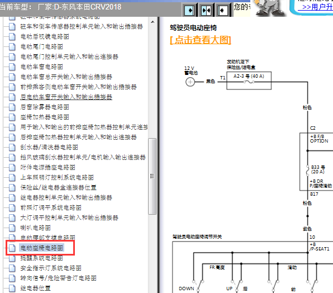
Task: Open 电动车窗总开关输入和输出插接器
Action: click(x=66, y=77)
